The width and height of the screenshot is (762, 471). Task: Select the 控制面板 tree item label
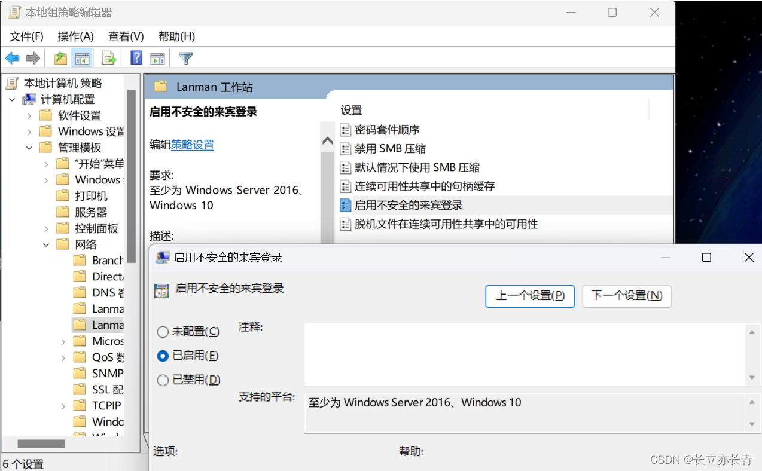pyautogui.click(x=96, y=228)
